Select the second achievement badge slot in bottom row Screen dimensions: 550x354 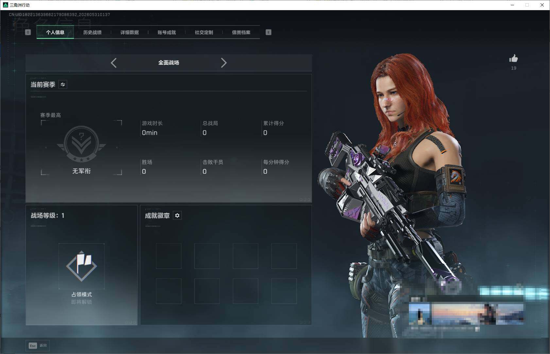point(207,291)
